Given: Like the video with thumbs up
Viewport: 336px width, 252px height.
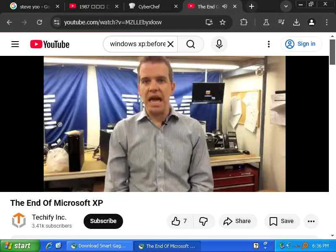Looking at the screenshot, I should (x=180, y=221).
